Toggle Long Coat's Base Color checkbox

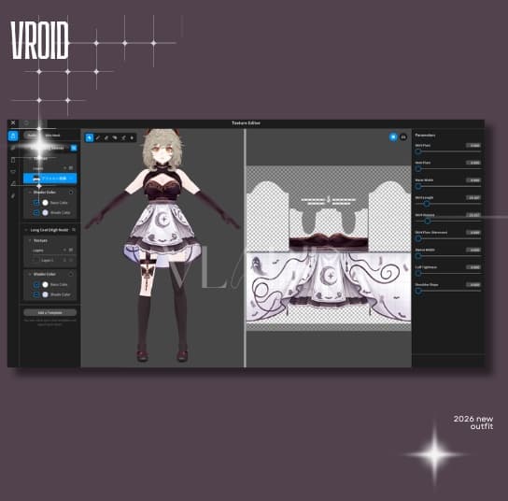click(36, 284)
